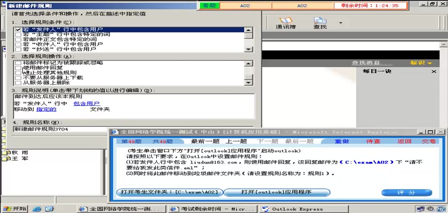Uncheck 若"发件人"行中包含用户 condition
The height and width of the screenshot is (213, 448).
[x=18, y=29]
